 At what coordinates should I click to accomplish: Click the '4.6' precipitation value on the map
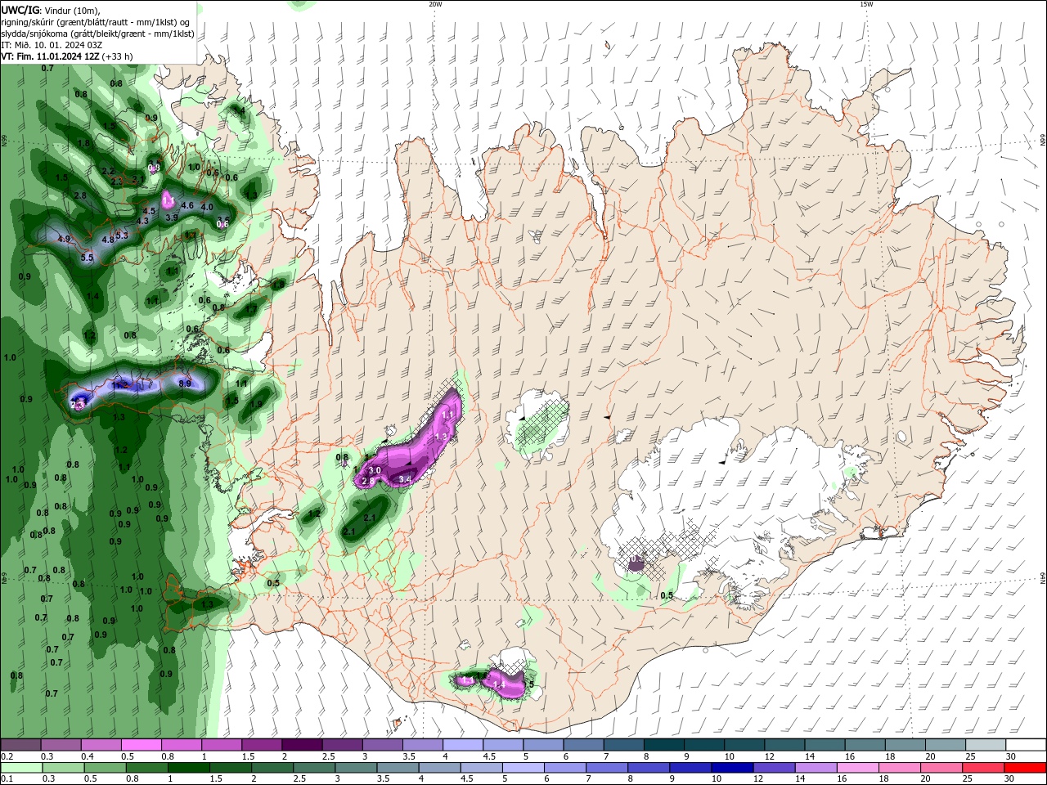click(x=186, y=205)
